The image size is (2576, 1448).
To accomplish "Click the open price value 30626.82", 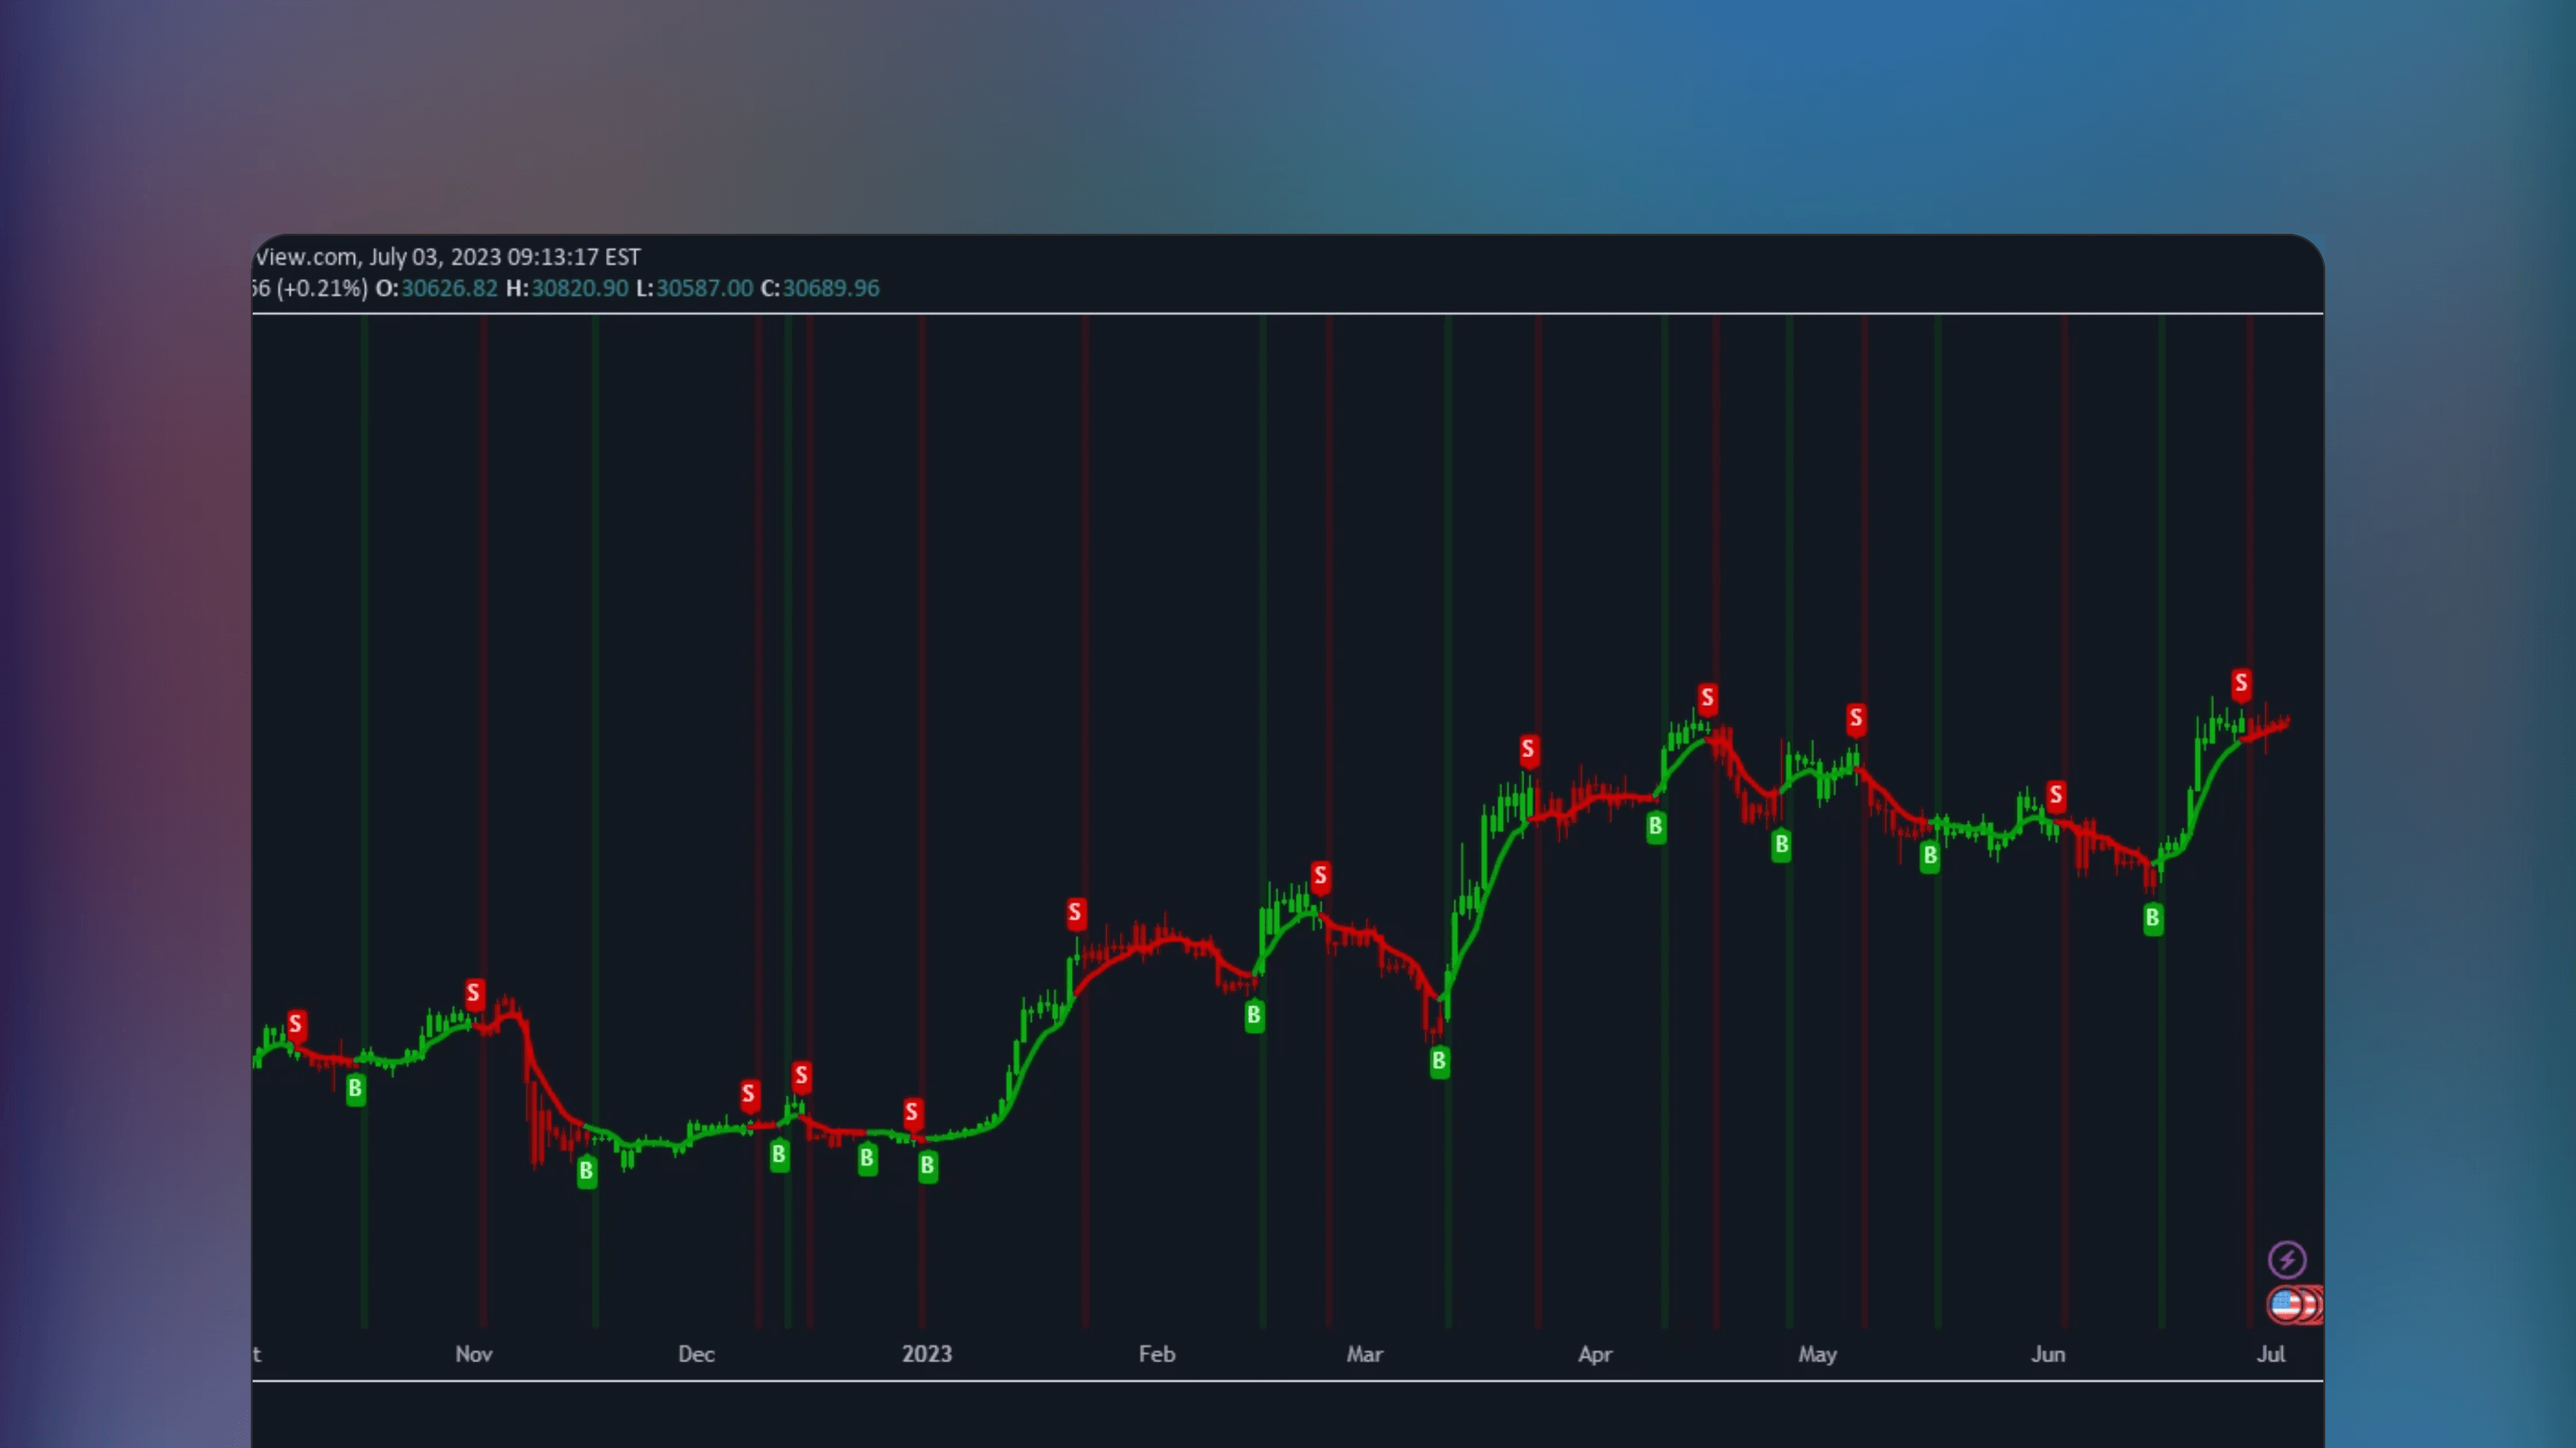I will (449, 289).
